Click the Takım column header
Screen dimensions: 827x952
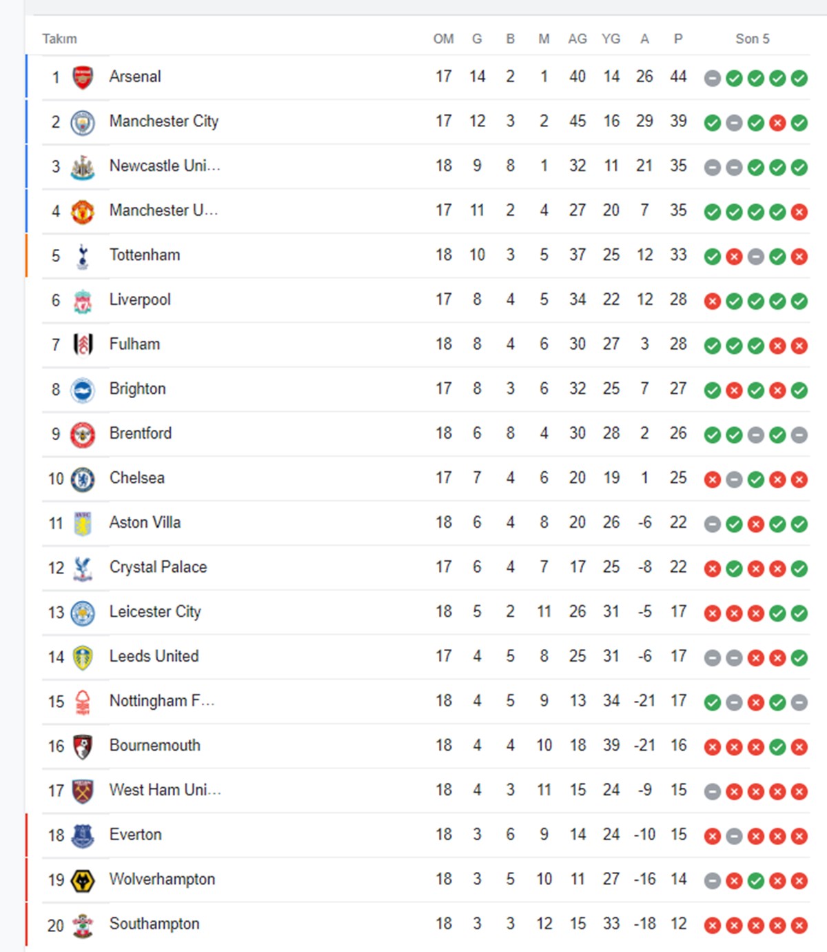59,39
